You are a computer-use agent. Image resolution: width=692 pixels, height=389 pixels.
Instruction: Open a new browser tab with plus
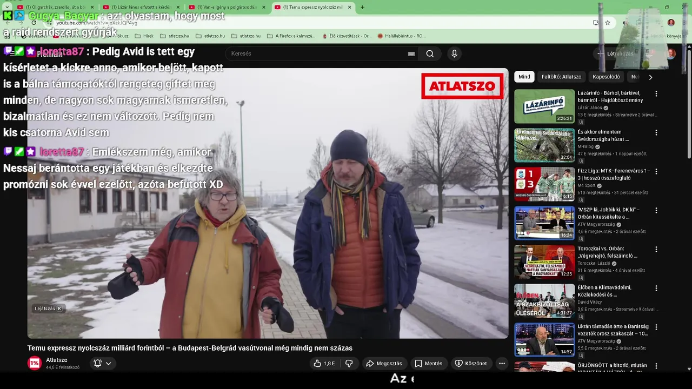[x=362, y=7]
